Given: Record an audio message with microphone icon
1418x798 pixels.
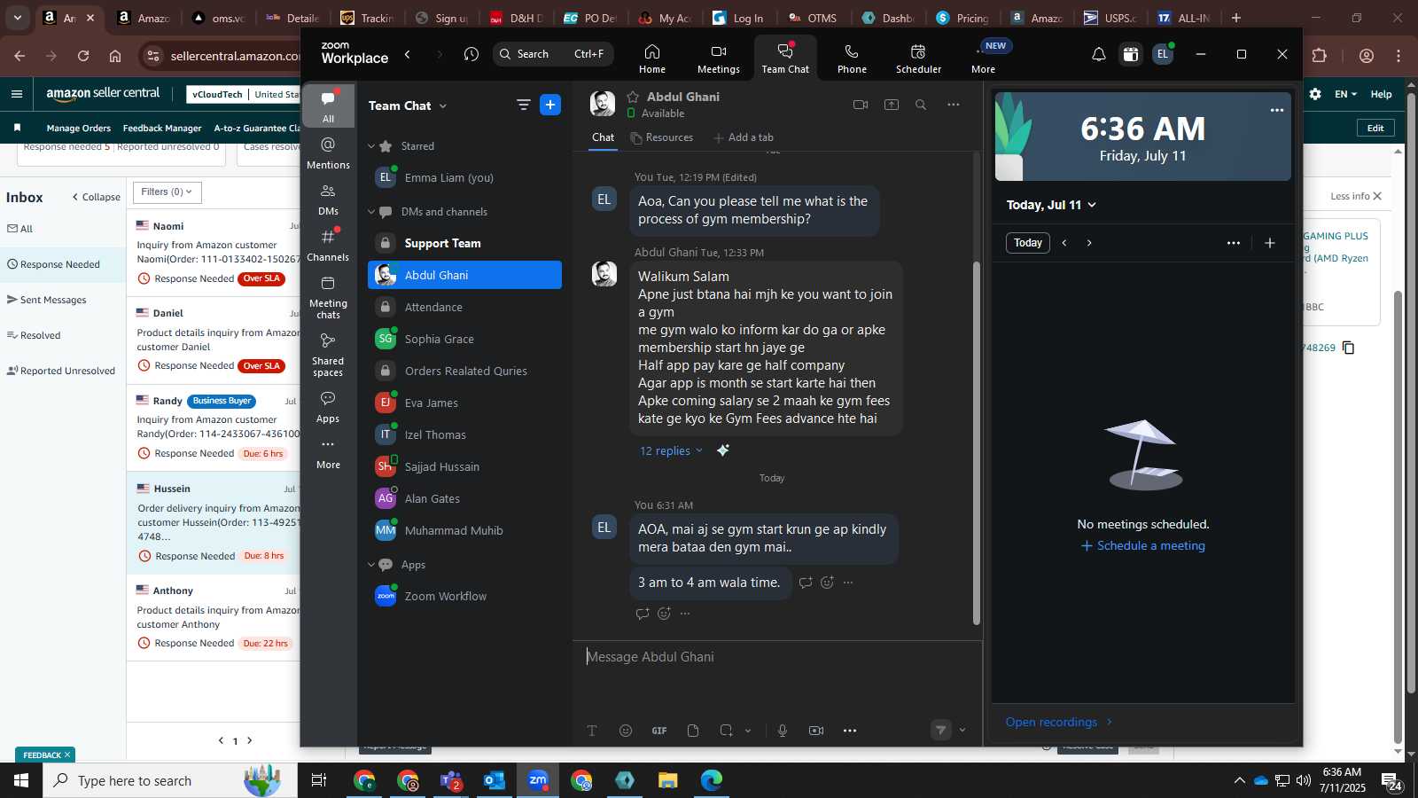Looking at the screenshot, I should (x=783, y=731).
